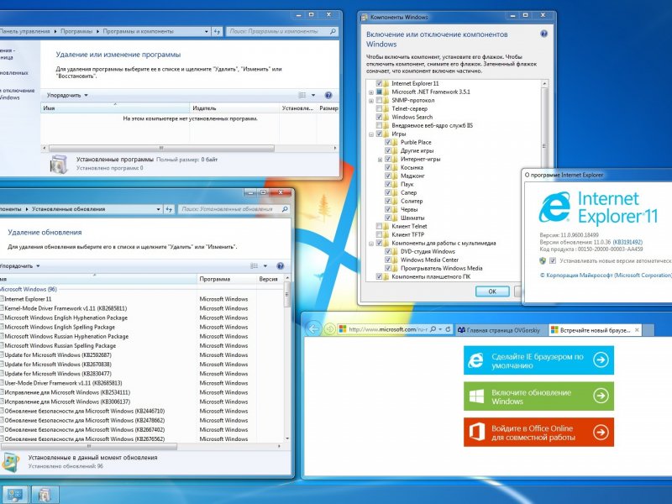Click the IE forward arrow button

point(329,329)
